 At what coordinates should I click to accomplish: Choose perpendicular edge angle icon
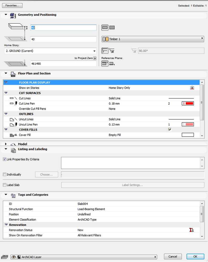[x=105, y=51]
